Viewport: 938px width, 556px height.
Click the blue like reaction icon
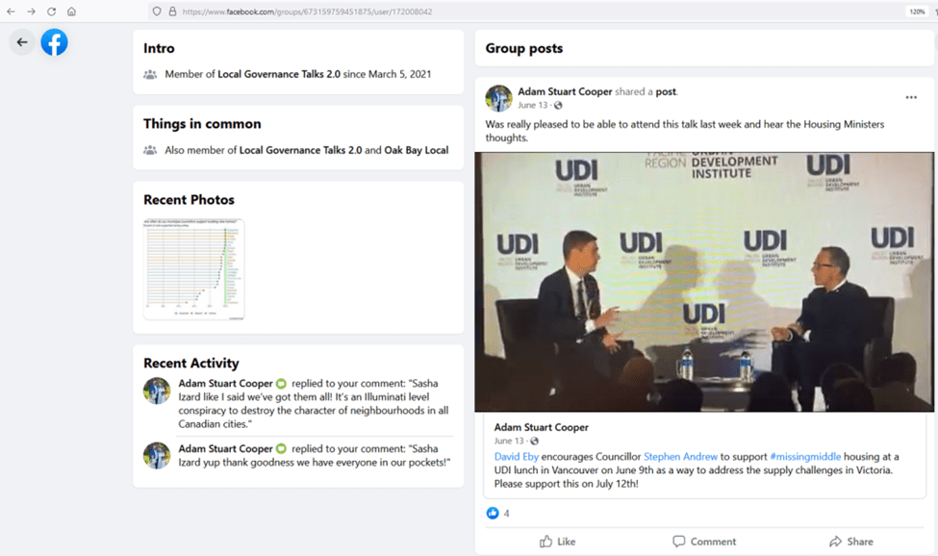tap(494, 513)
